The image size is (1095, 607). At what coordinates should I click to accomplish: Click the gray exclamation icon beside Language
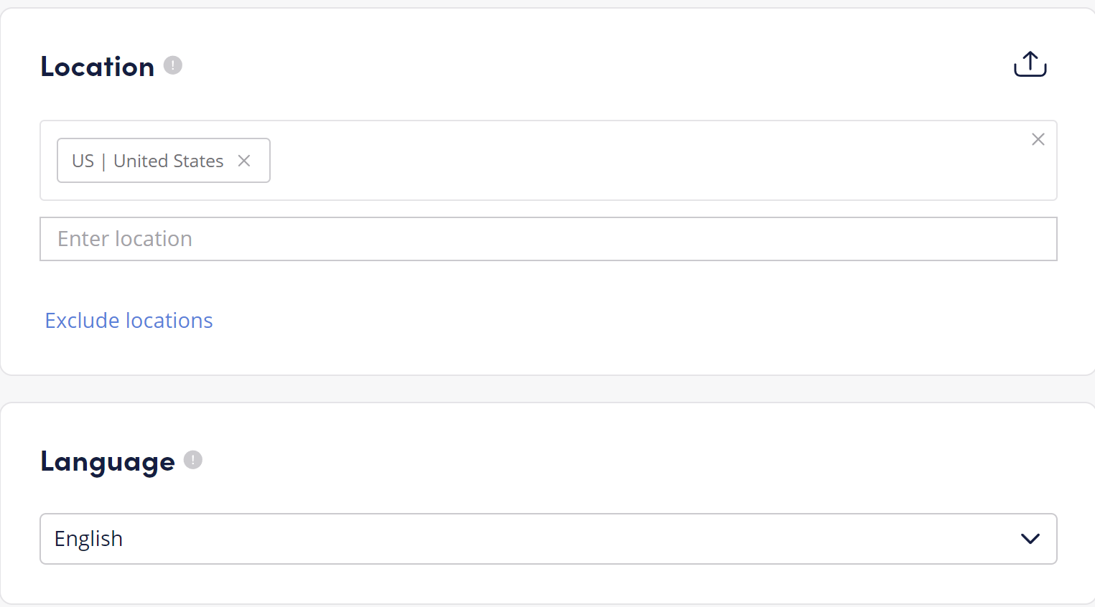click(193, 459)
